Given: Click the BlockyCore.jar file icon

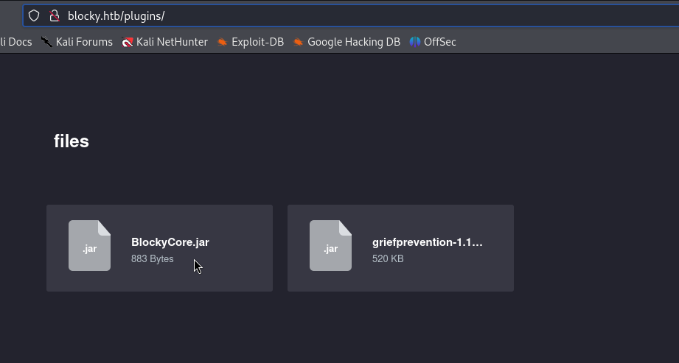Looking at the screenshot, I should pyautogui.click(x=89, y=246).
